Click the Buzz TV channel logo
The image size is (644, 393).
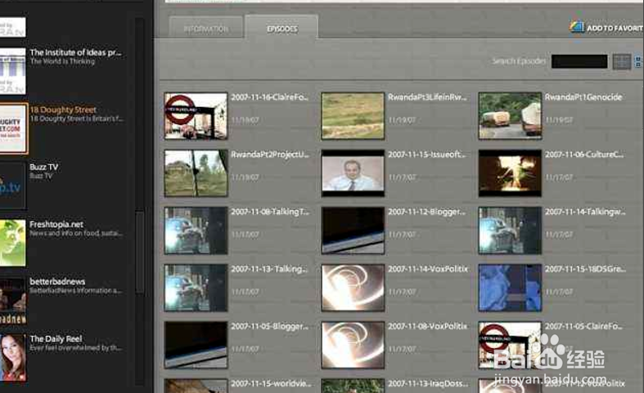tap(13, 185)
